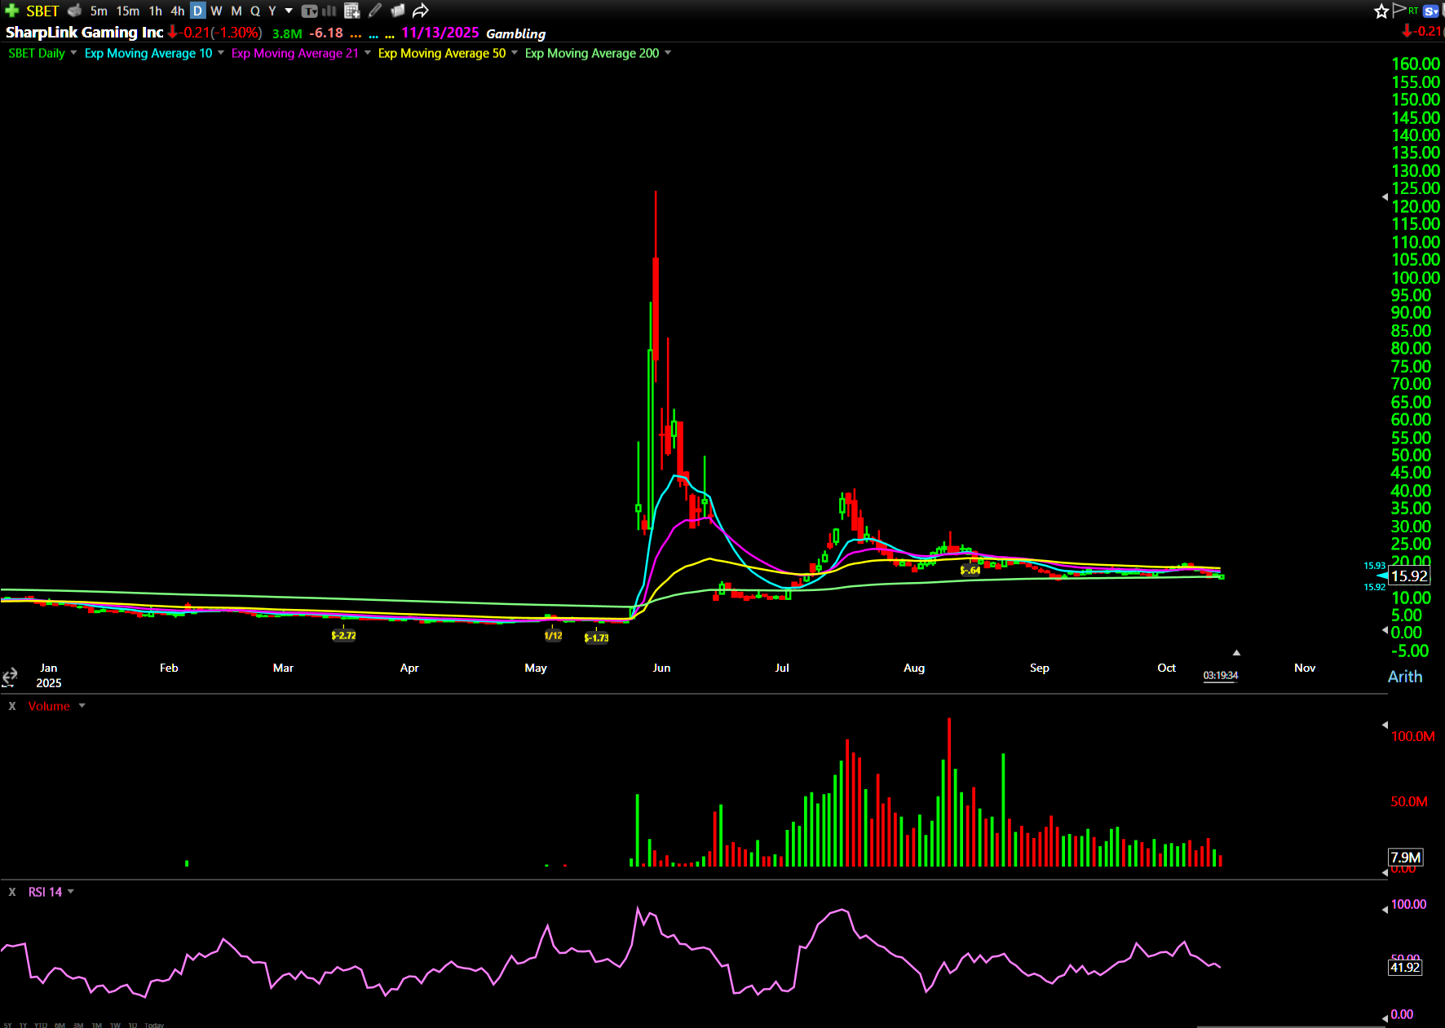This screenshot has width=1445, height=1028.
Task: Close the RSI 14 indicator pane
Action: (x=12, y=892)
